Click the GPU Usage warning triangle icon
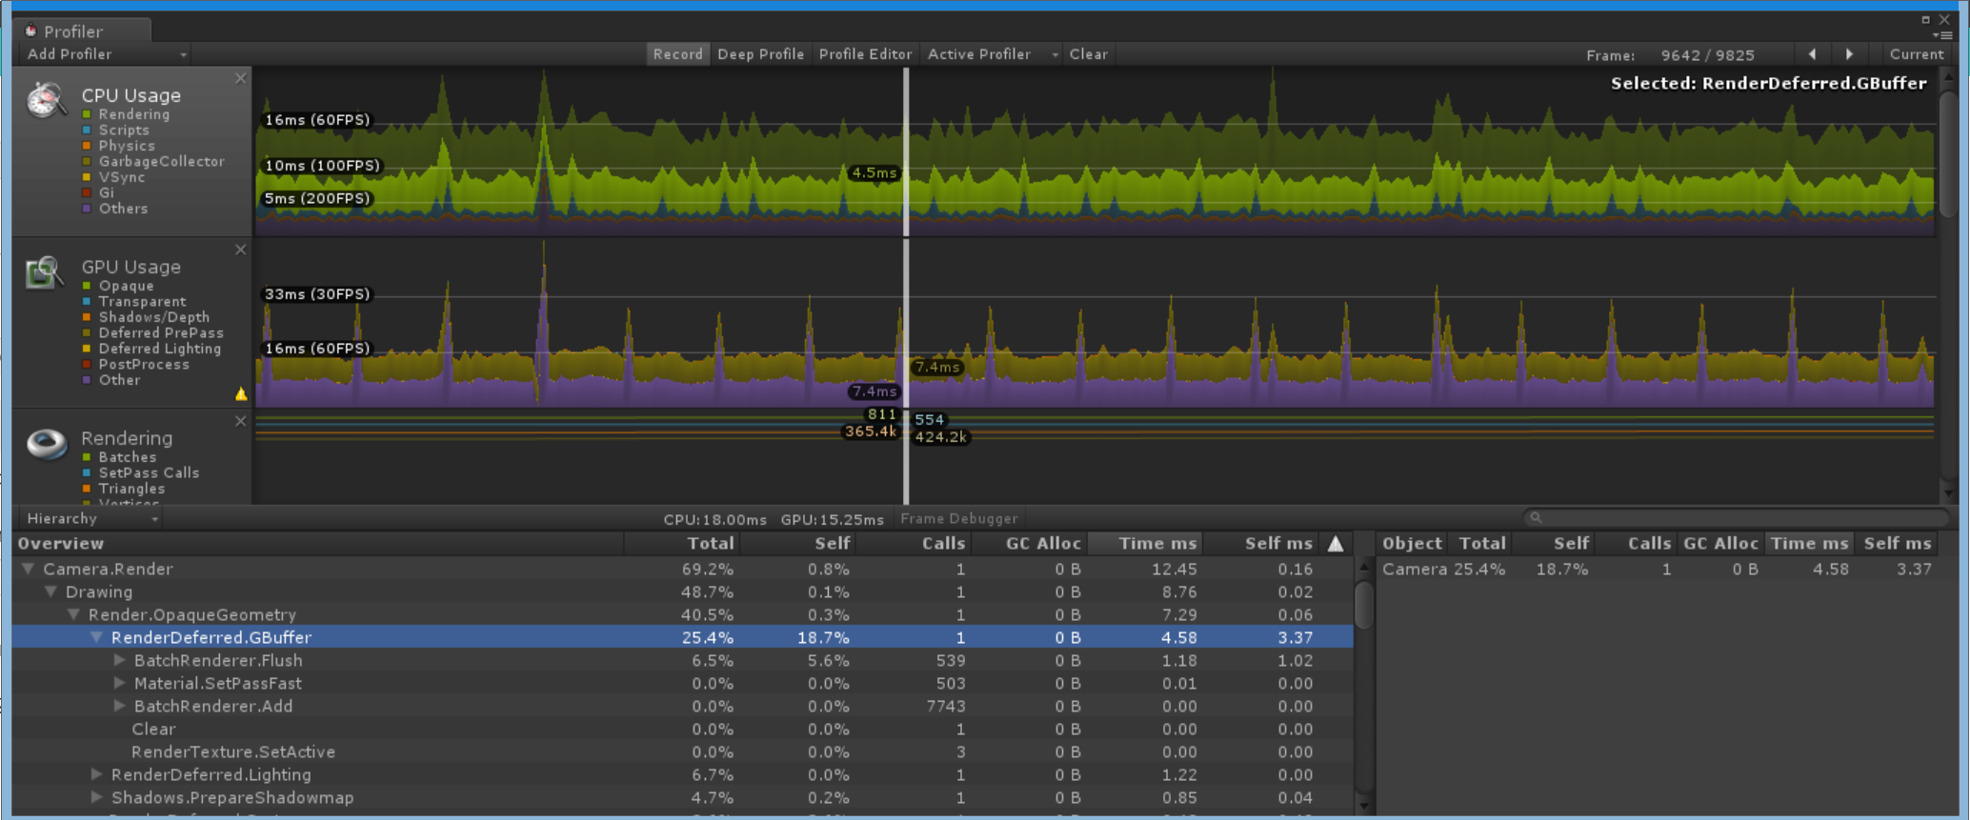Viewport: 1970px width, 820px height. tap(241, 393)
